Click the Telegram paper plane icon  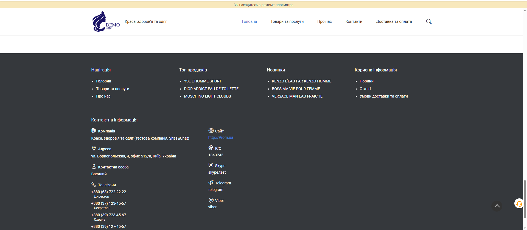point(211,182)
